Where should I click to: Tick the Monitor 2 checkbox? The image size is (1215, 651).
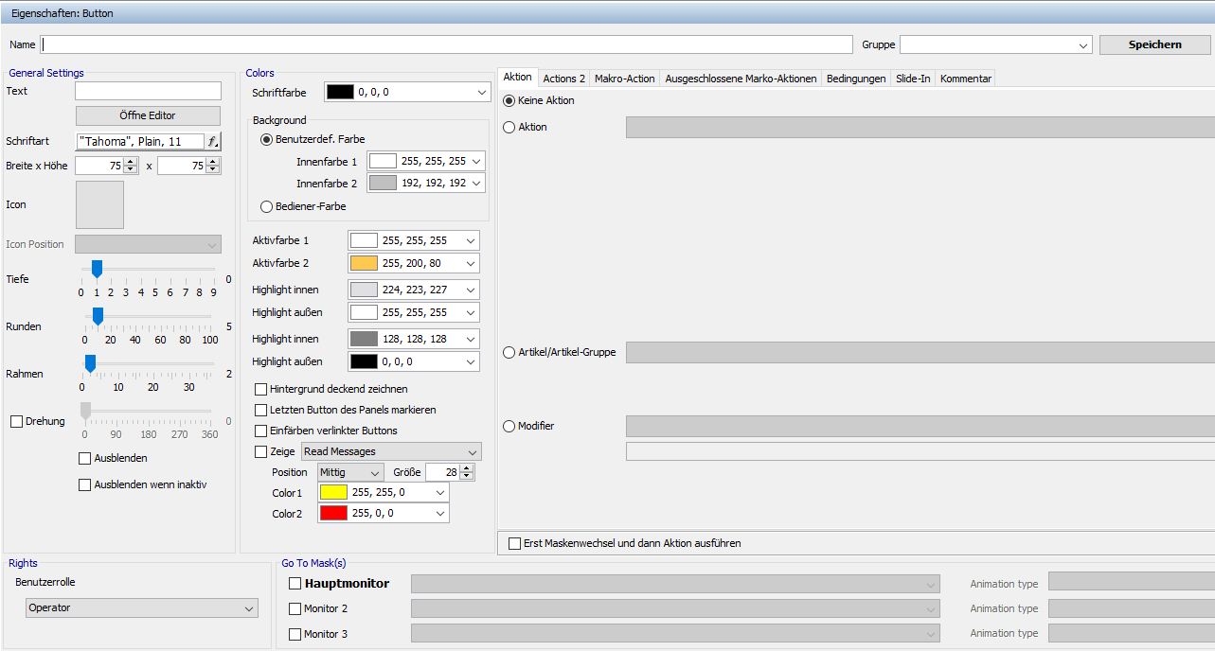[295, 608]
